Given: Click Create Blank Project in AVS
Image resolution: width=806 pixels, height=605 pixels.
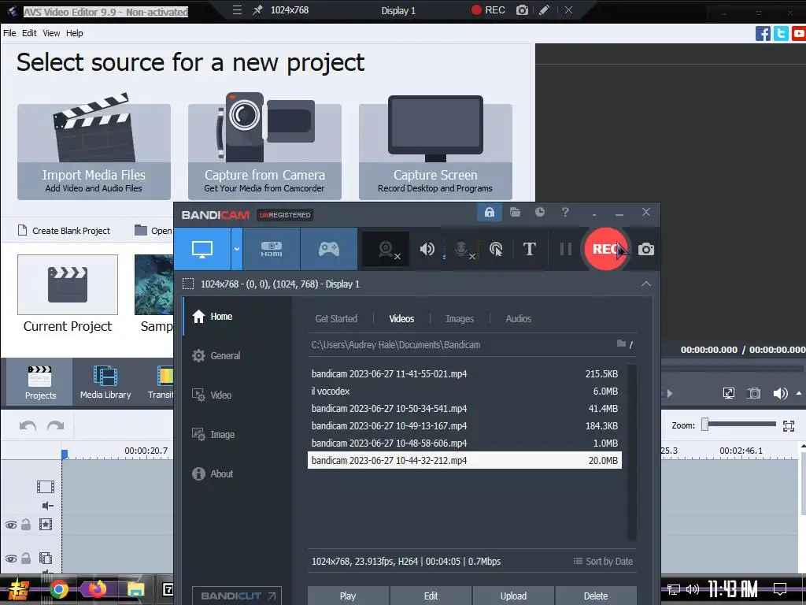Looking at the screenshot, I should coord(65,231).
